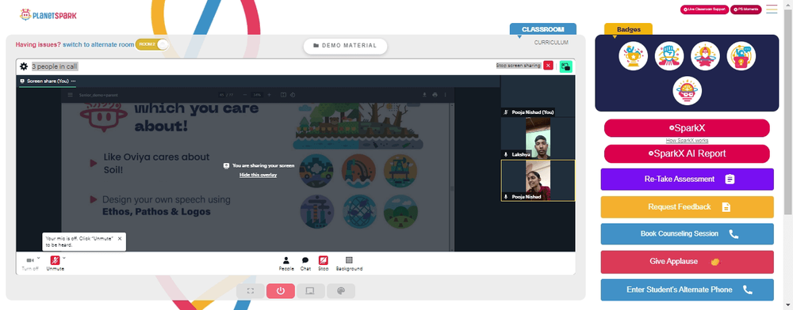The width and height of the screenshot is (793, 310).
Task: Switch to the CURRICULUM tab
Action: tap(551, 43)
